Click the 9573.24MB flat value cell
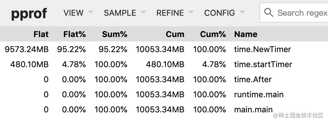The width and height of the screenshot is (328, 123). pos(27,49)
